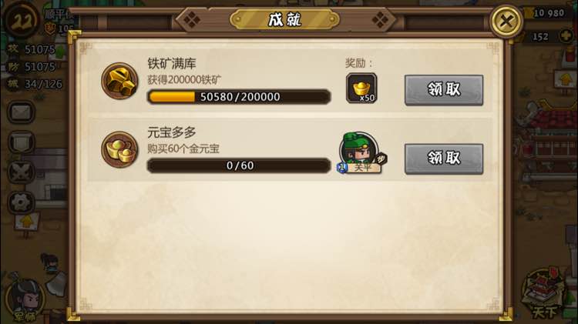Screen dimensions: 578x324
Task: Click the 成就 title banner
Action: coord(284,19)
